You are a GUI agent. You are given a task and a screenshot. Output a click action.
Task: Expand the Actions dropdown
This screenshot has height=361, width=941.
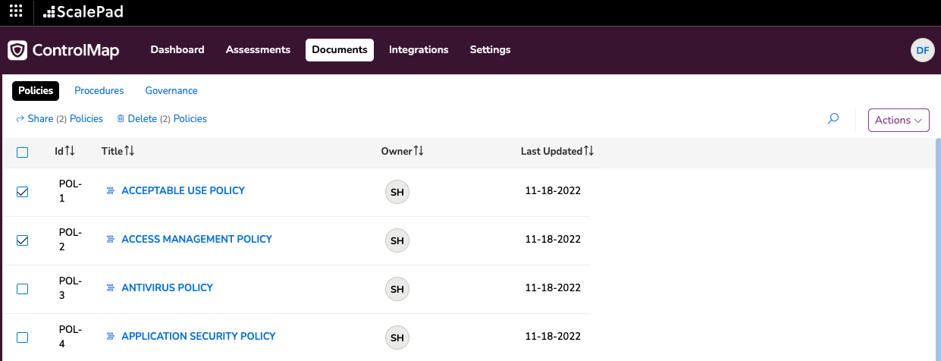899,120
